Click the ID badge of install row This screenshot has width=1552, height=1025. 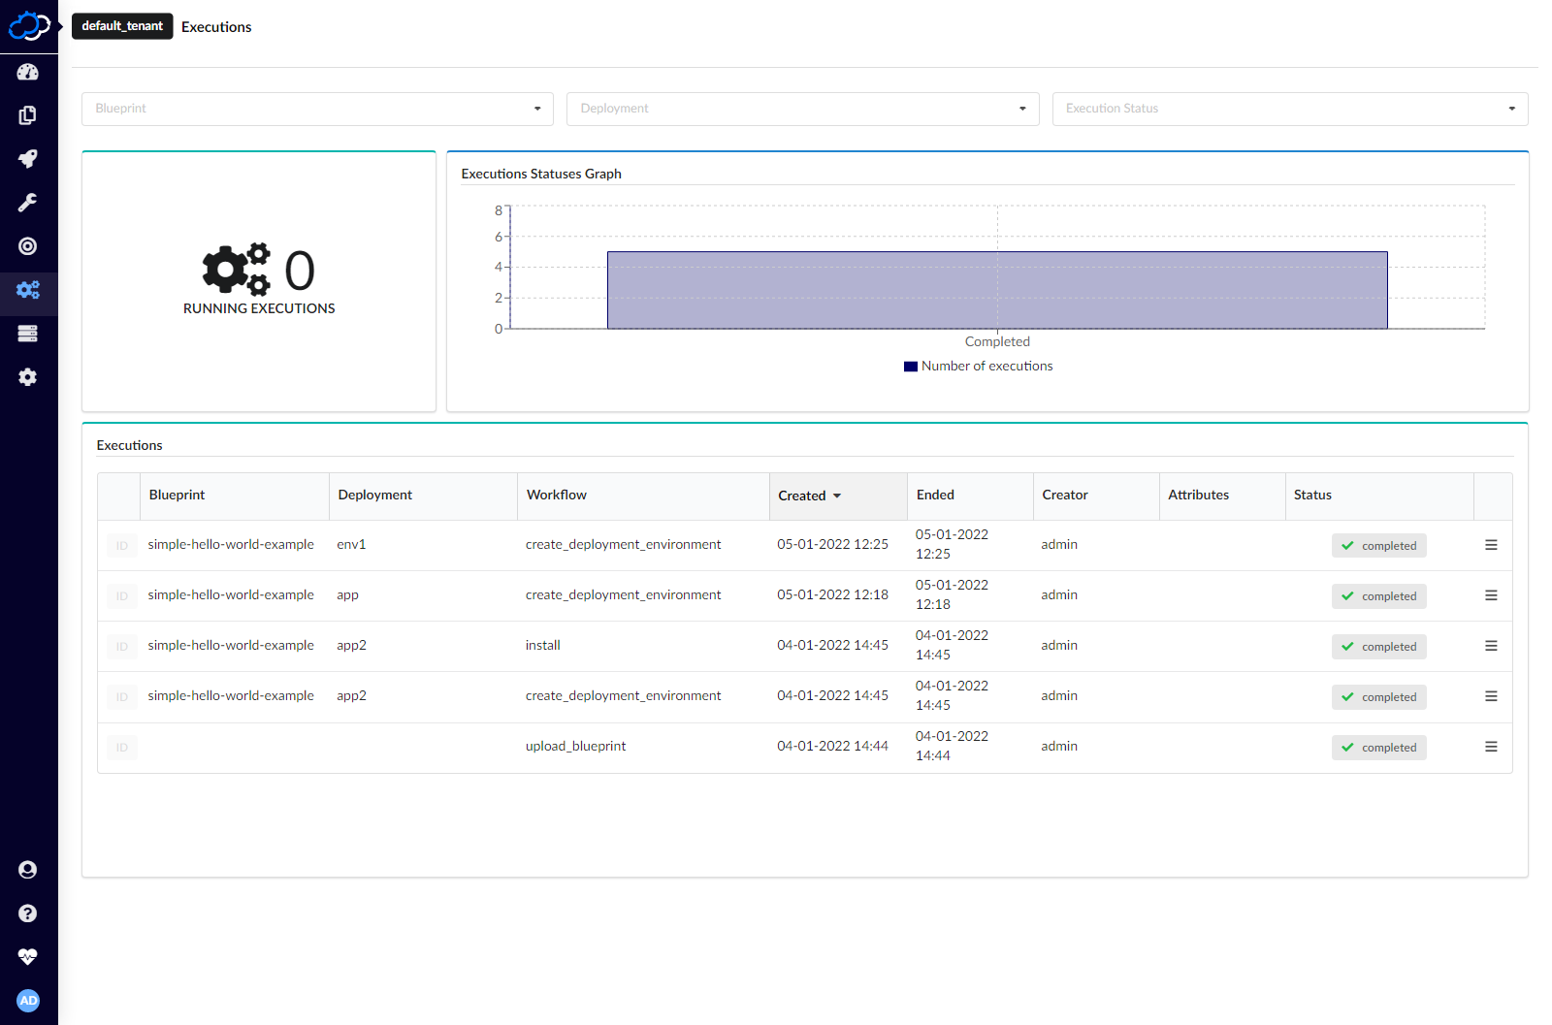(x=122, y=647)
